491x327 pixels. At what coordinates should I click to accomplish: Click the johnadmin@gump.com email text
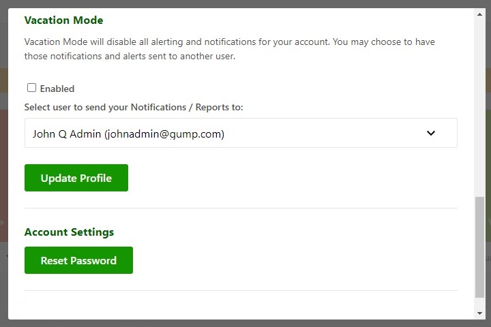164,134
